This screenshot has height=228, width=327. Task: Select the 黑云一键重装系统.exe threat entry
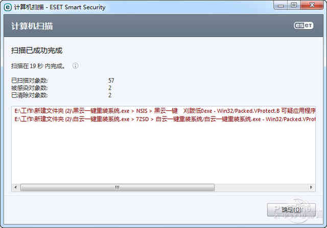click(x=165, y=111)
